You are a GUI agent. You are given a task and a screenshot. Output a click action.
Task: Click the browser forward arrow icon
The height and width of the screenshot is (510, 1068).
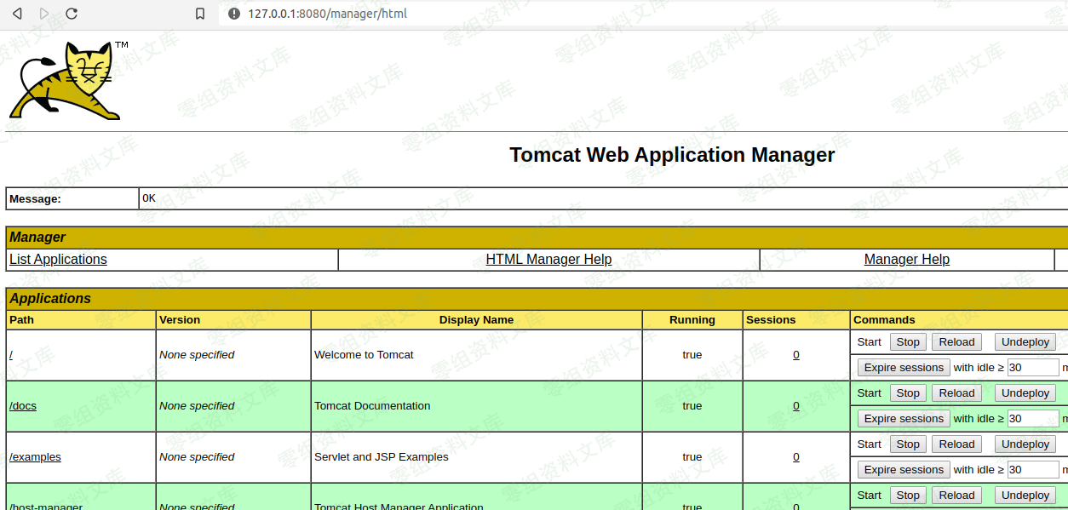click(44, 14)
